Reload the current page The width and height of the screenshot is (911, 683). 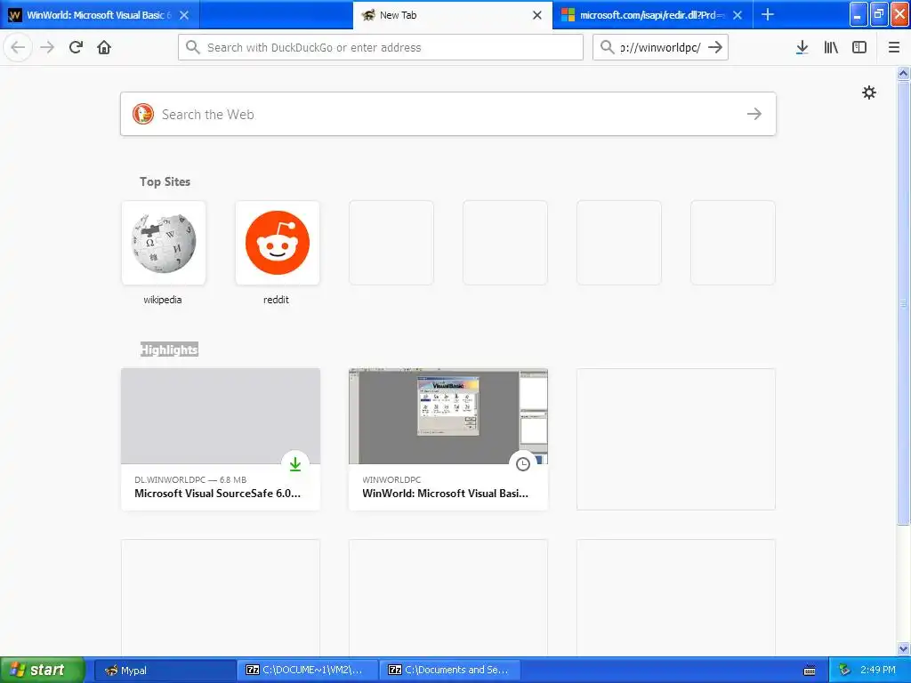(76, 47)
